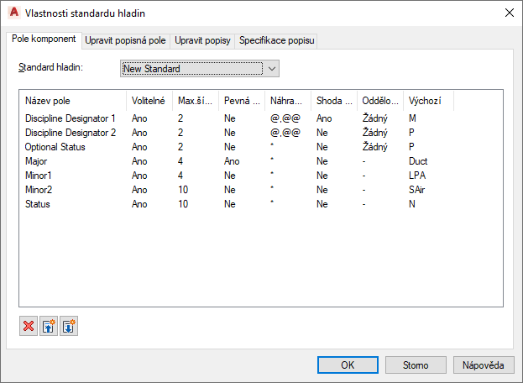This screenshot has height=383, width=523.
Task: Select the Pole komponent tab
Action: click(x=44, y=39)
